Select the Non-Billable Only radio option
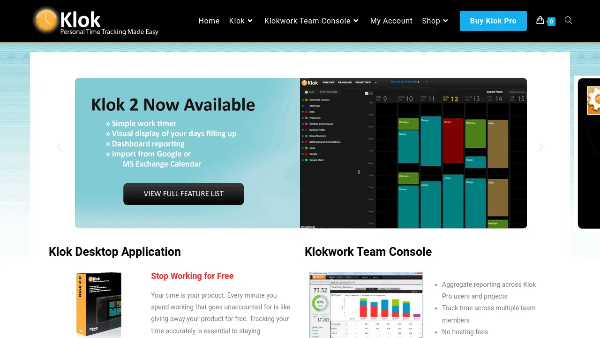Viewport: 600px width, 338px height. (360, 295)
